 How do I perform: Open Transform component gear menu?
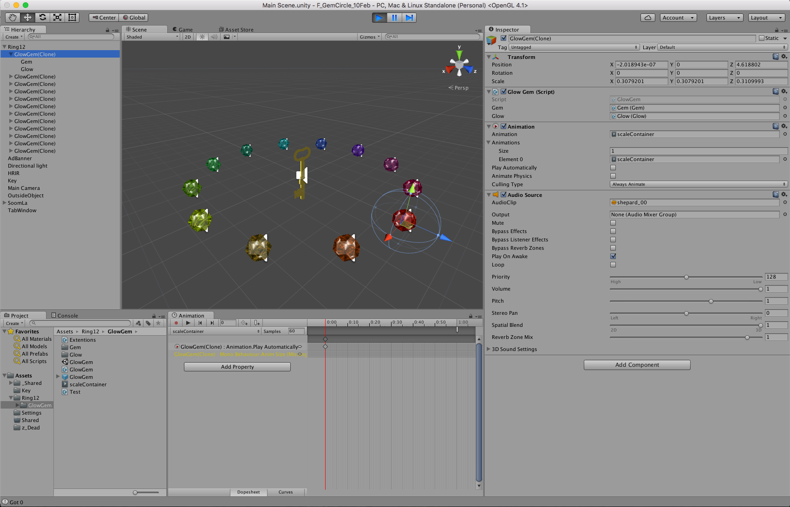click(784, 57)
